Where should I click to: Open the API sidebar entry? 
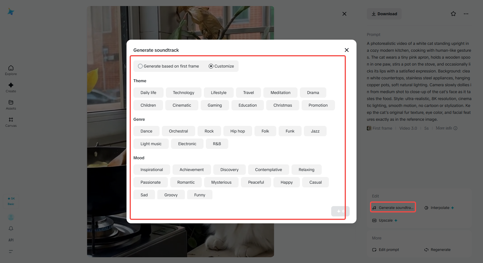(11, 240)
